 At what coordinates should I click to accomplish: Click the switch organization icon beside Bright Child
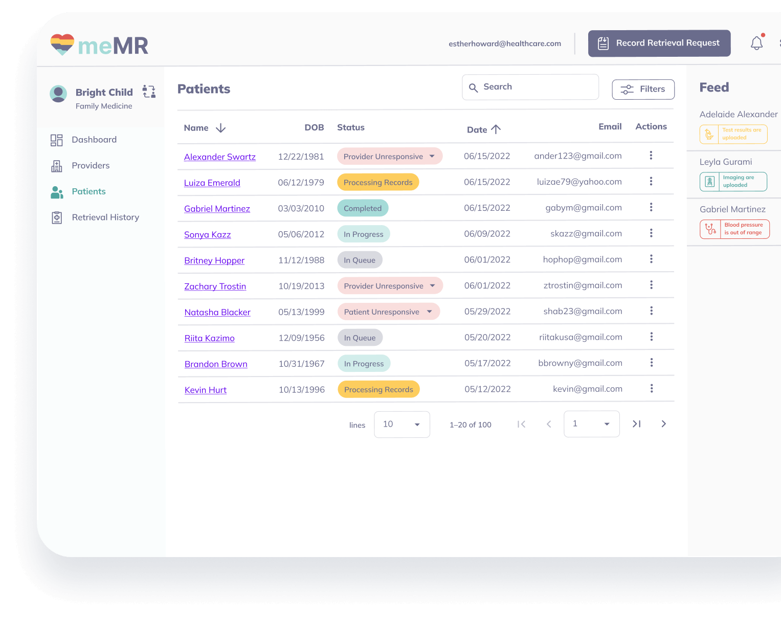click(149, 92)
